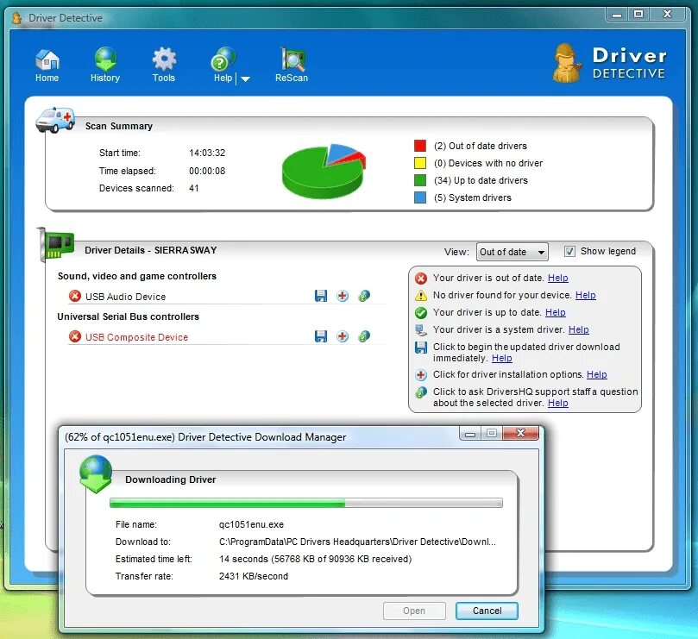Click the installation options legend icon

421,375
